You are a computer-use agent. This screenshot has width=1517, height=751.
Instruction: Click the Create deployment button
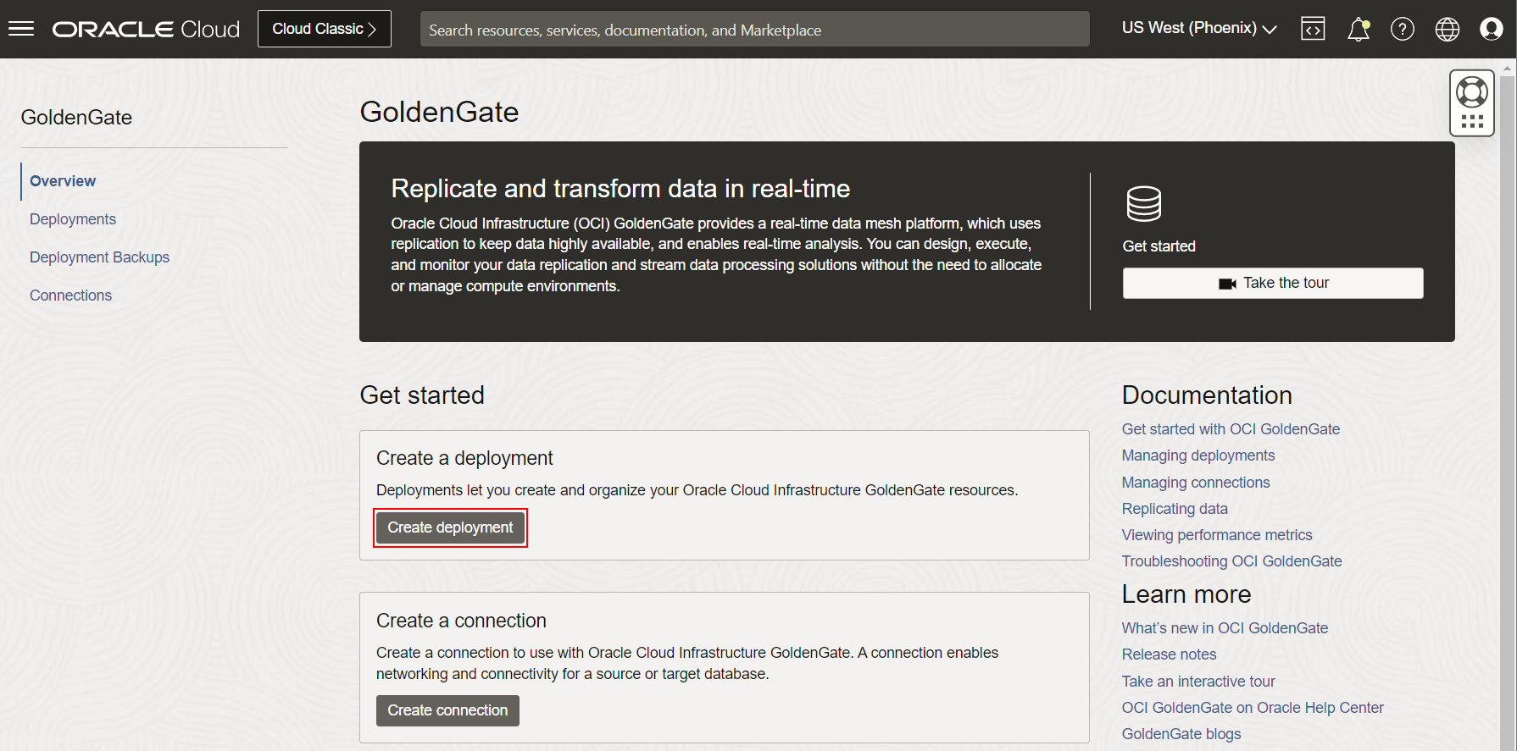coord(450,527)
